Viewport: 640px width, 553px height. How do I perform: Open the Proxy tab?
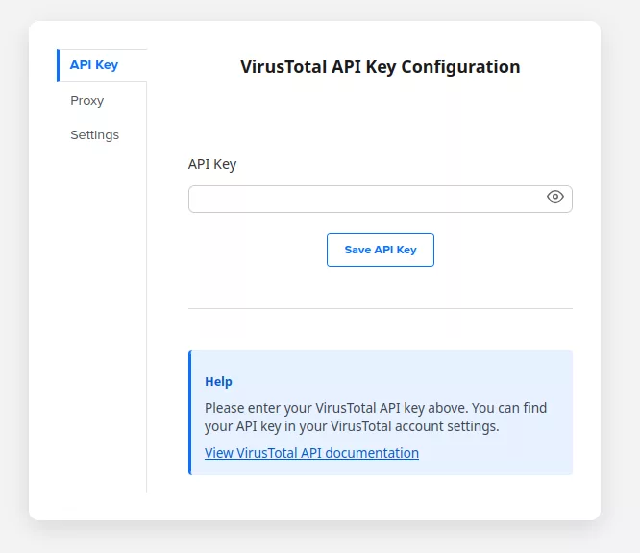tap(86, 101)
